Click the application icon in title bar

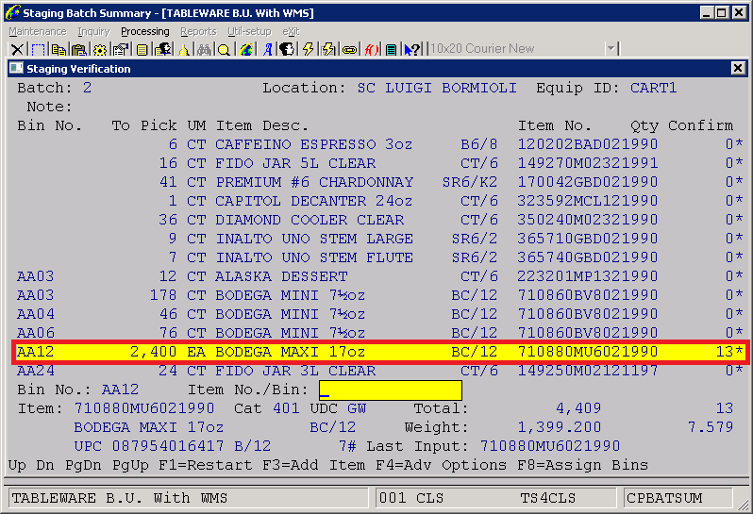click(x=13, y=12)
